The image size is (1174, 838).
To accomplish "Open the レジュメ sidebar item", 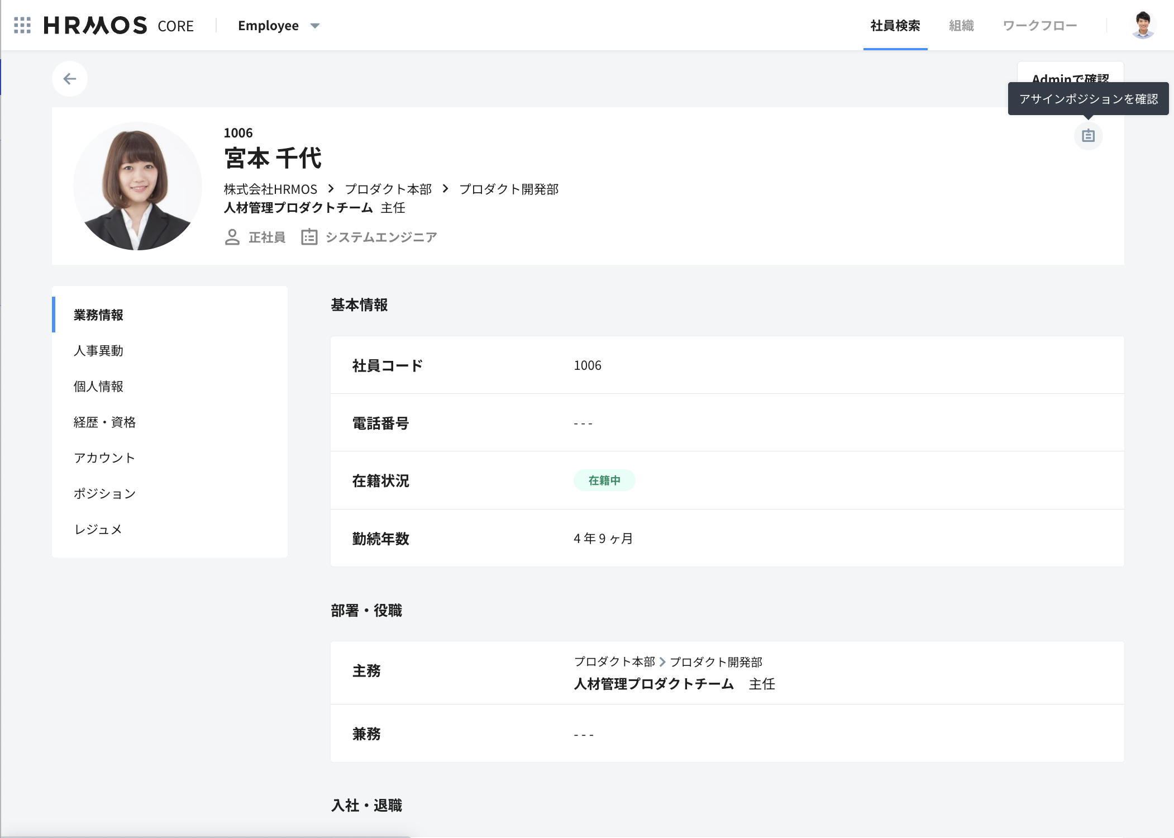I will click(x=98, y=530).
